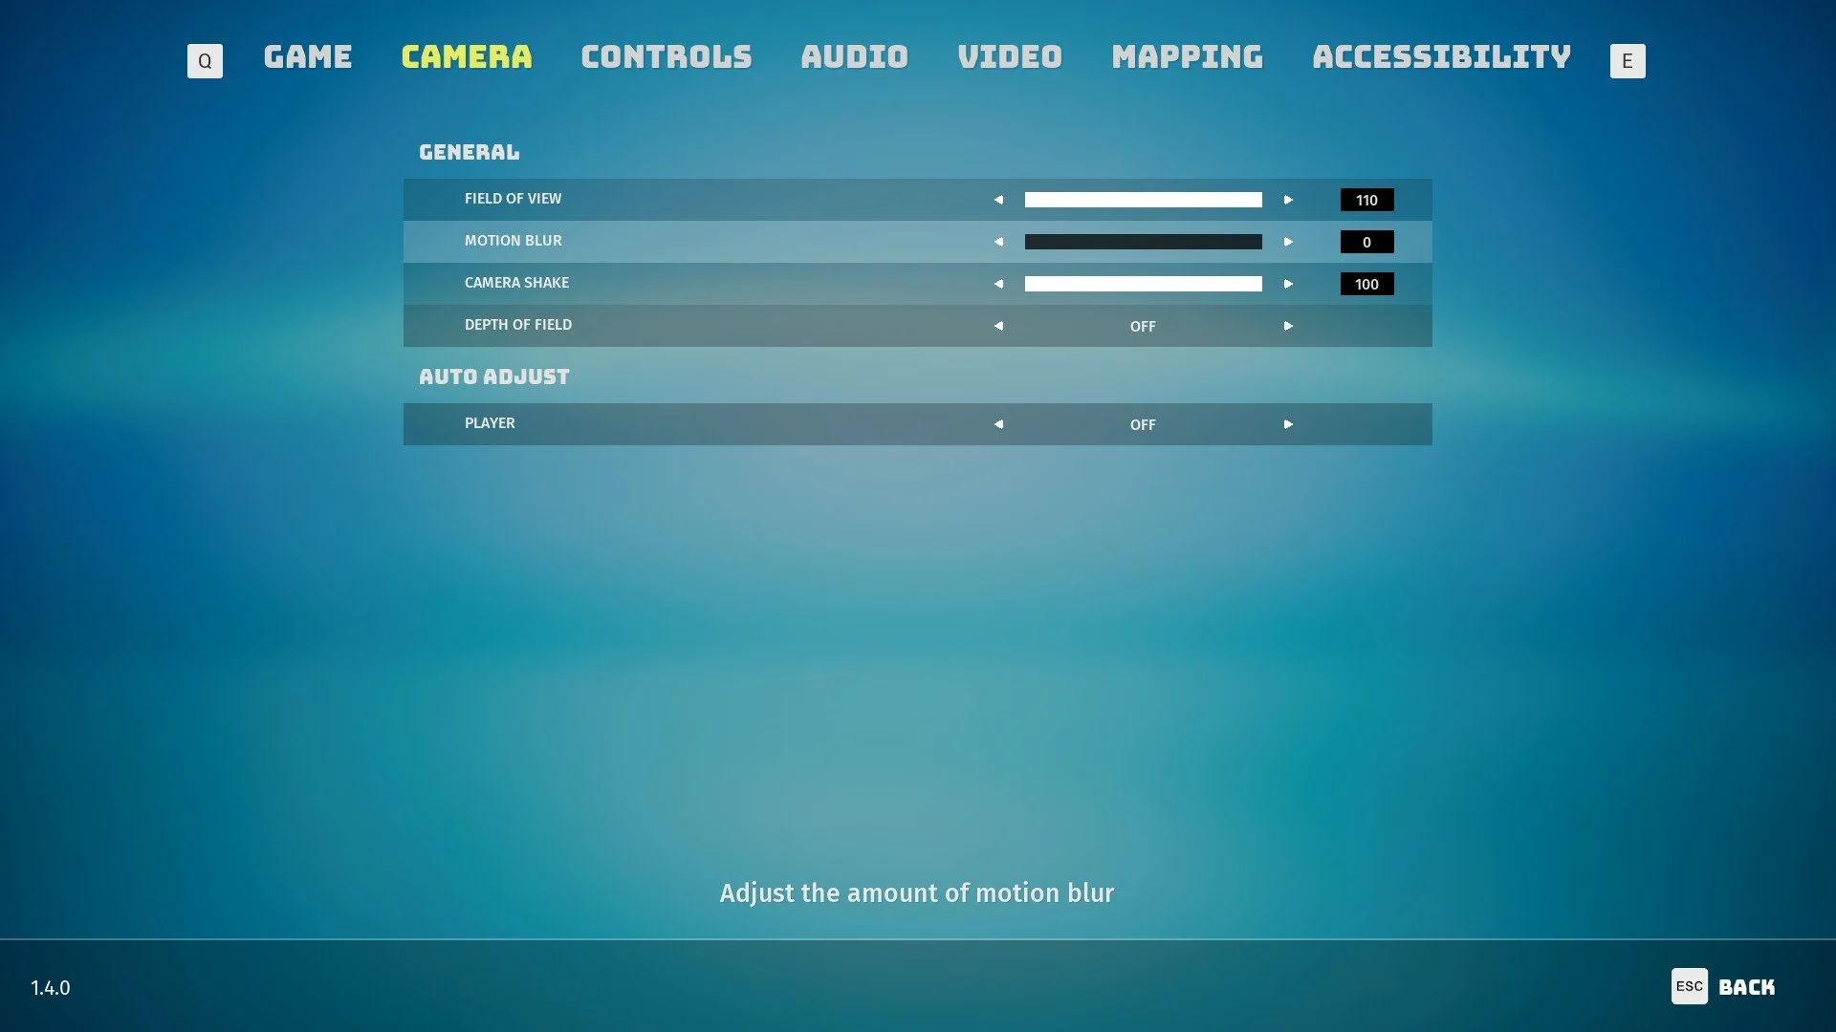Click the left arrow icon for Depth of Field
Viewport: 1836px width, 1032px height.
[x=998, y=327]
